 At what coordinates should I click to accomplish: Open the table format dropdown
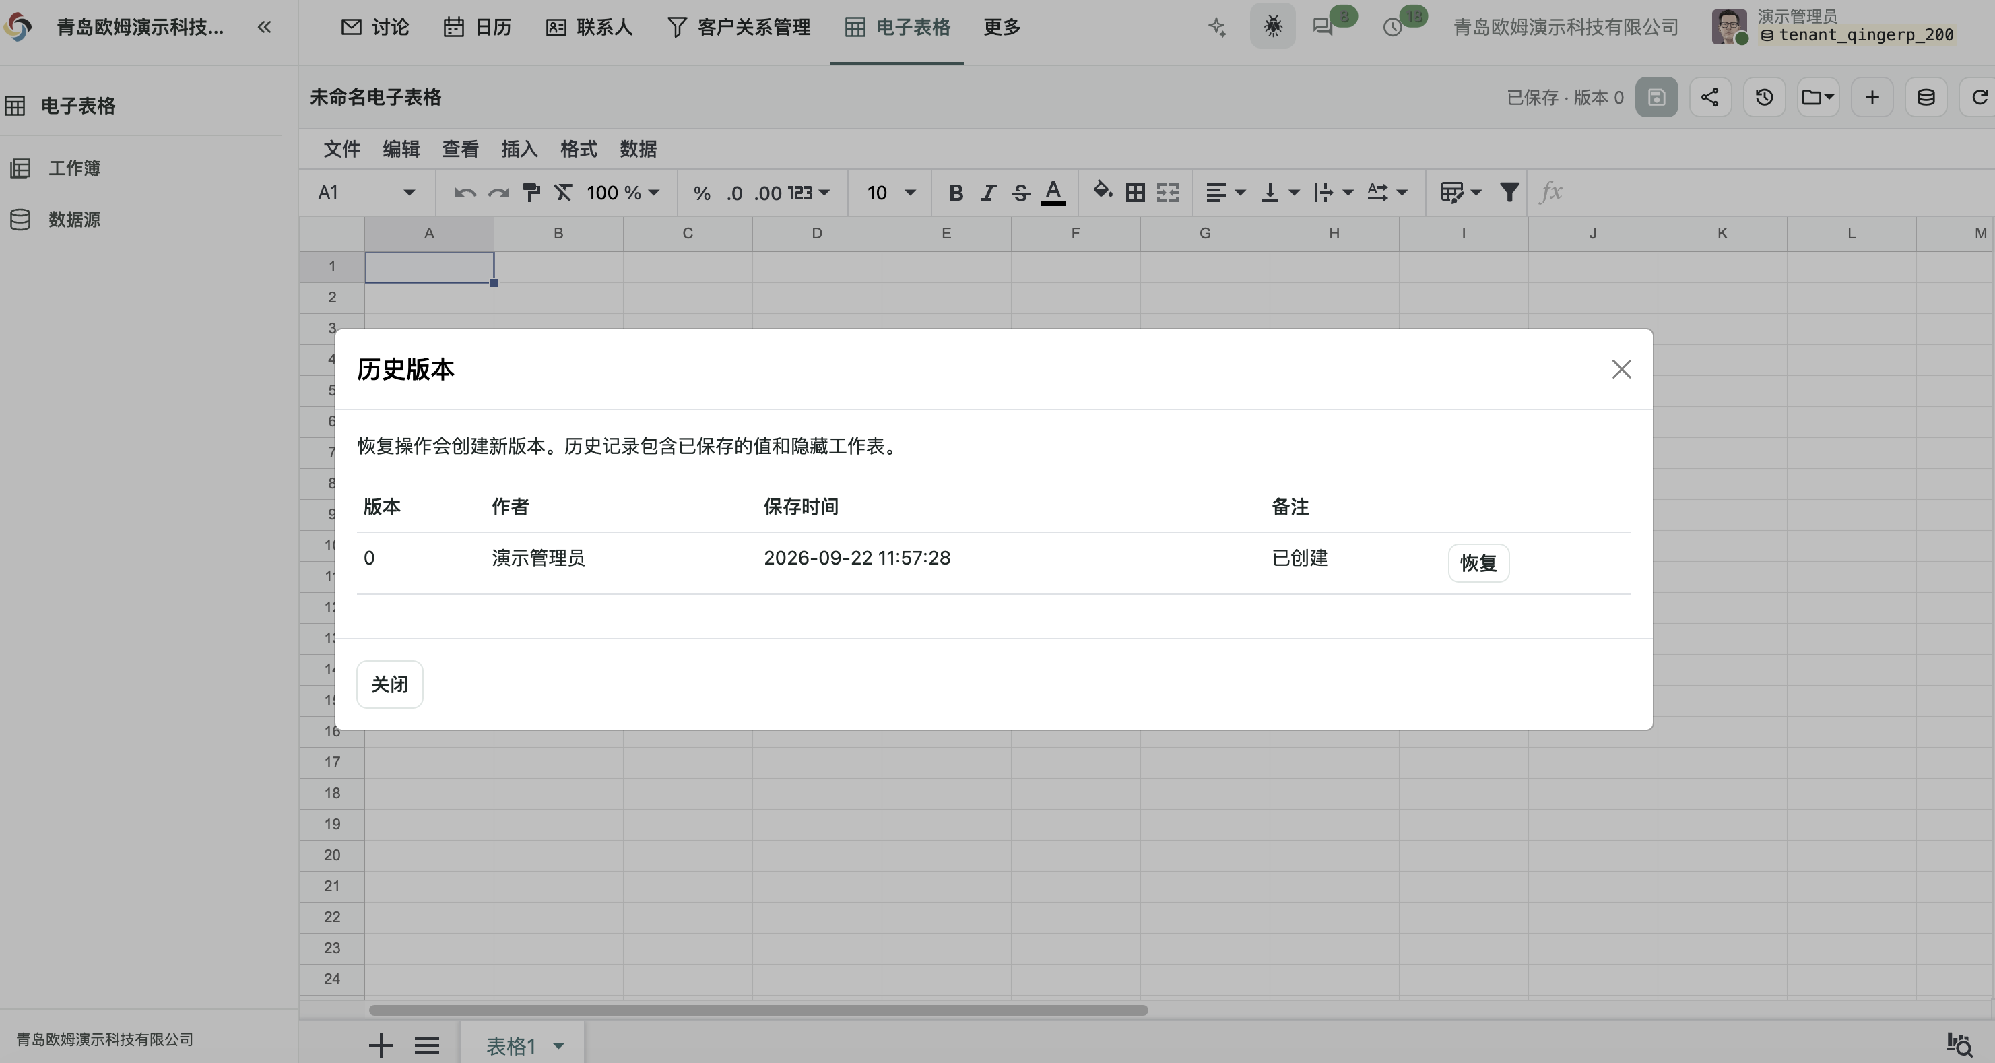click(1461, 192)
